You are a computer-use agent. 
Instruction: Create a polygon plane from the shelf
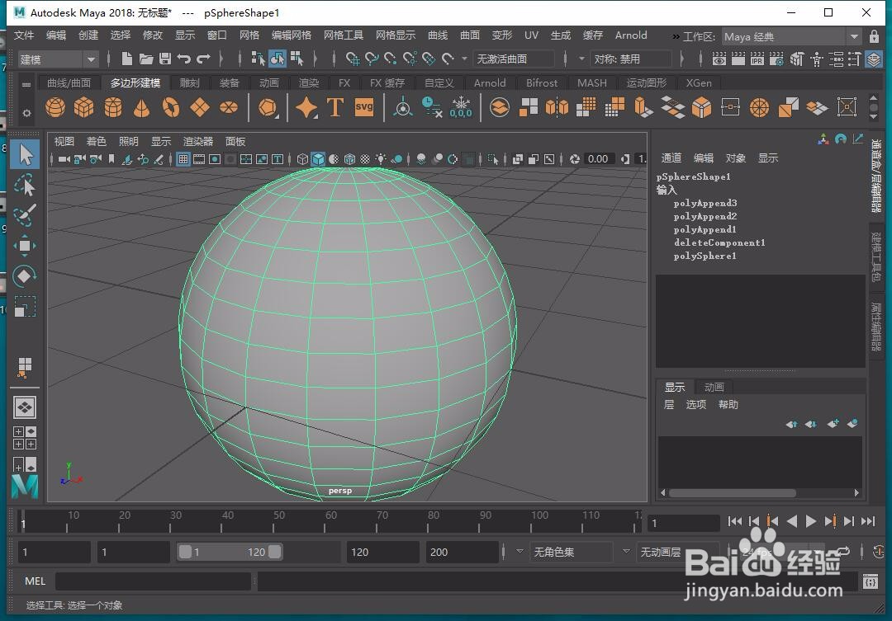[x=200, y=107]
